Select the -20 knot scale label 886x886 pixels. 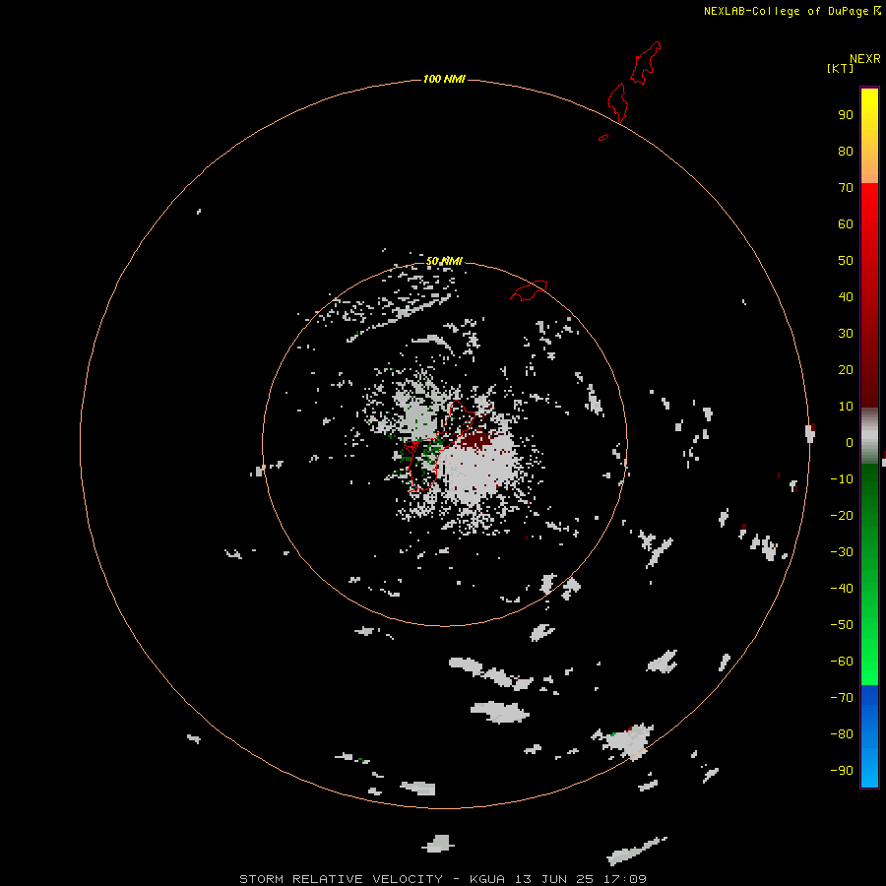842,515
